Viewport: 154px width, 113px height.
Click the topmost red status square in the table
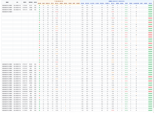click(39, 22)
